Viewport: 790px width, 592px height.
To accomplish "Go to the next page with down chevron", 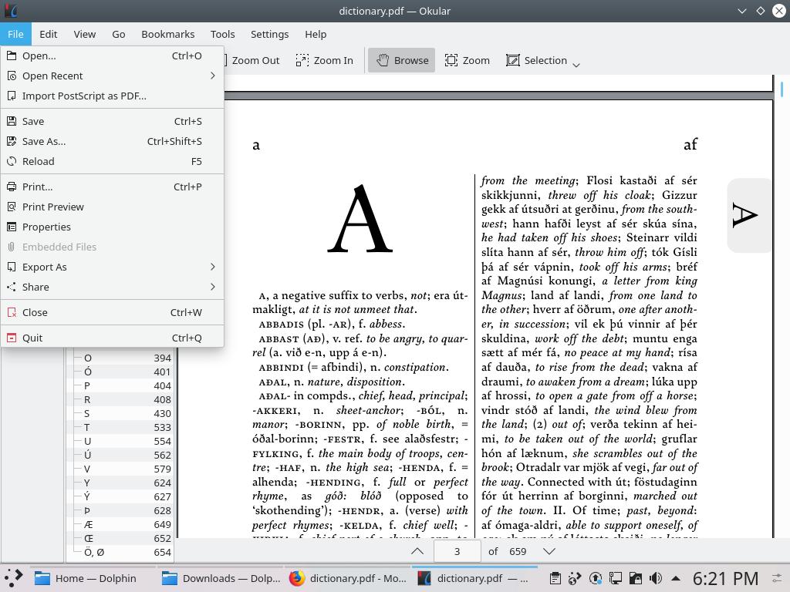I will [x=549, y=551].
